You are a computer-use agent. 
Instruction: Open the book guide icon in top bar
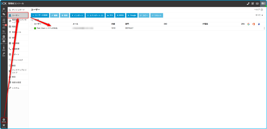pyautogui.click(x=257, y=3)
